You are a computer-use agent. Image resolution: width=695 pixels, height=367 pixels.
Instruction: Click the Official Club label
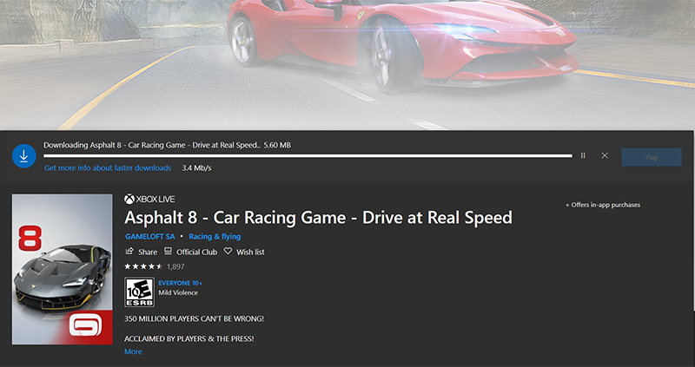point(197,252)
